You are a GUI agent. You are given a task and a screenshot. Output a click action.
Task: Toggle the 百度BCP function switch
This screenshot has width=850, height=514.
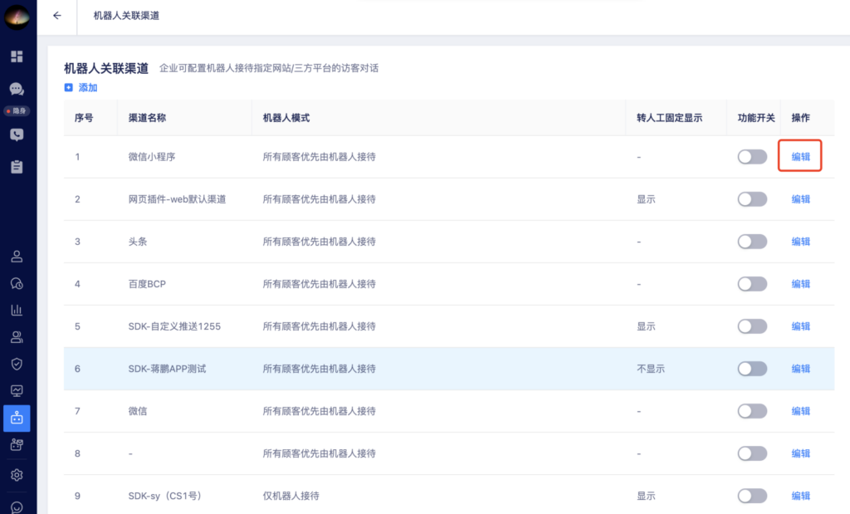pyautogui.click(x=752, y=283)
